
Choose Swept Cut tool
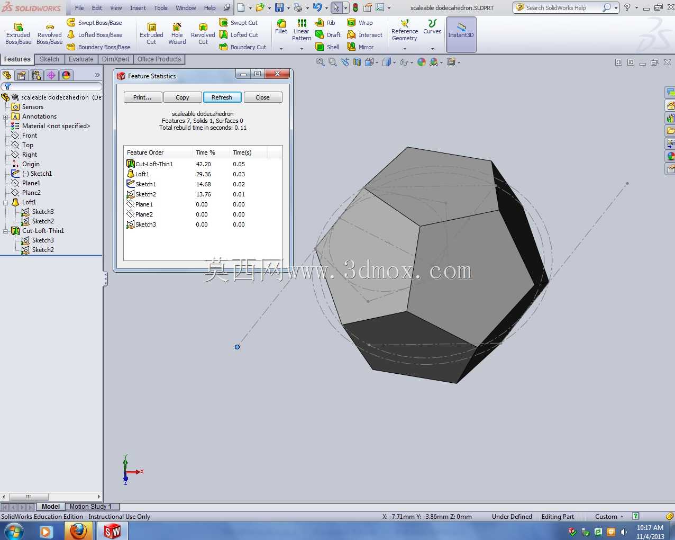tap(239, 23)
